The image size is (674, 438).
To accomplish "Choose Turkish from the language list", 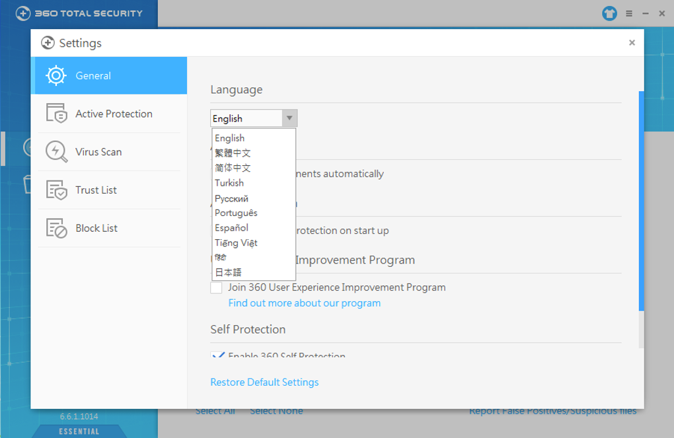I will (x=254, y=183).
